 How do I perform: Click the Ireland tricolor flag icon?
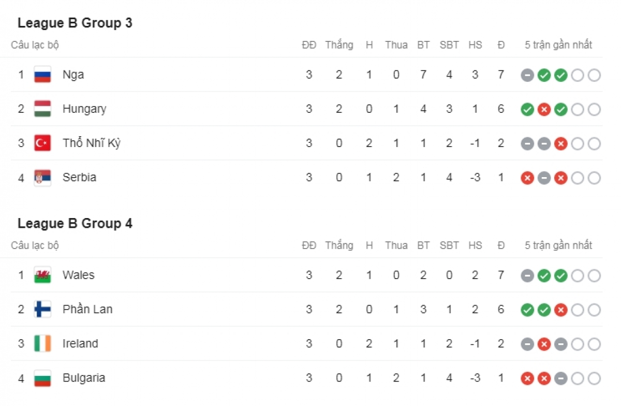[x=42, y=343]
